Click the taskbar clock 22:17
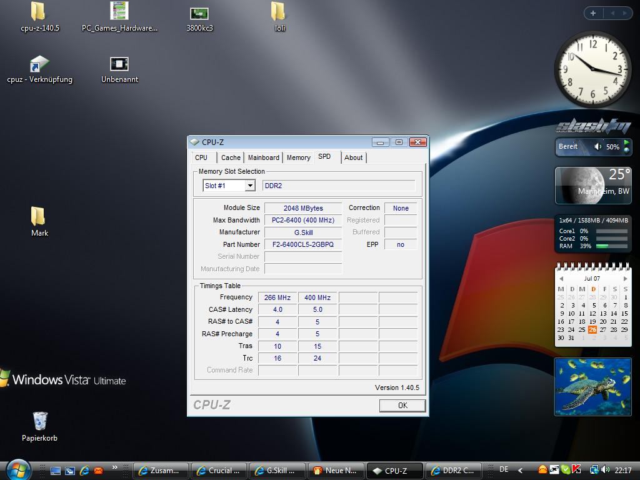This screenshot has height=480, width=640. pyautogui.click(x=623, y=471)
